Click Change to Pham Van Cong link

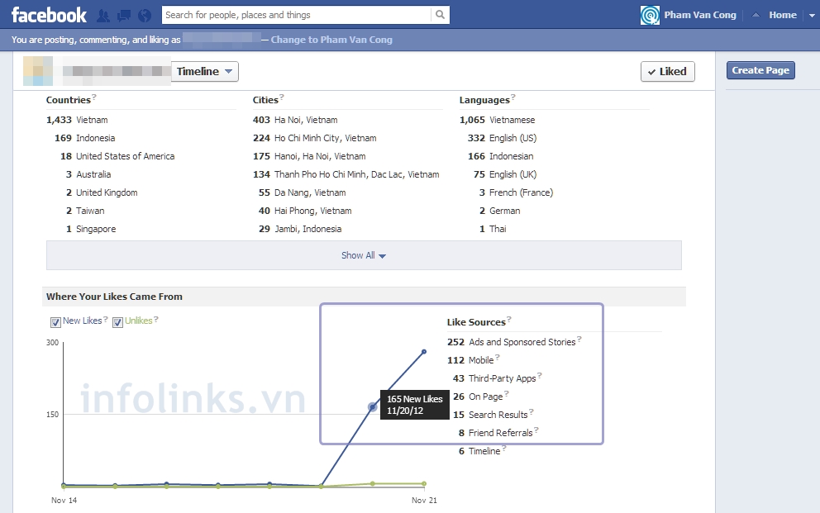331,40
